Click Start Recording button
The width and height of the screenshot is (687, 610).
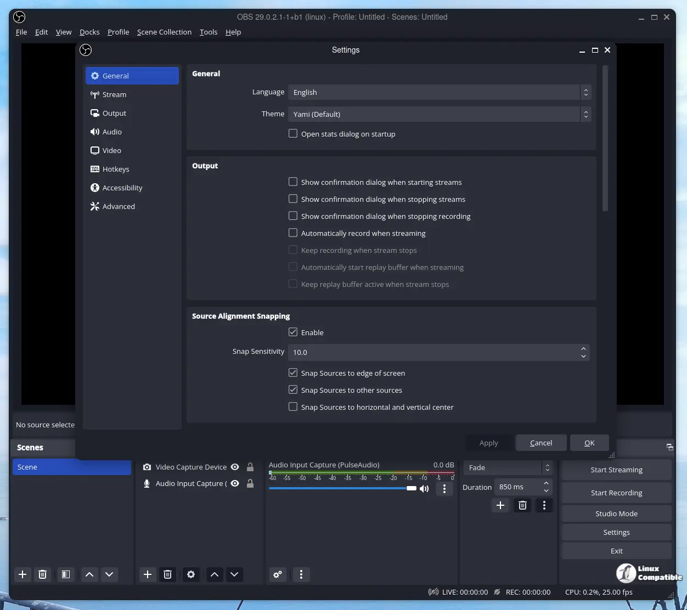(x=616, y=493)
